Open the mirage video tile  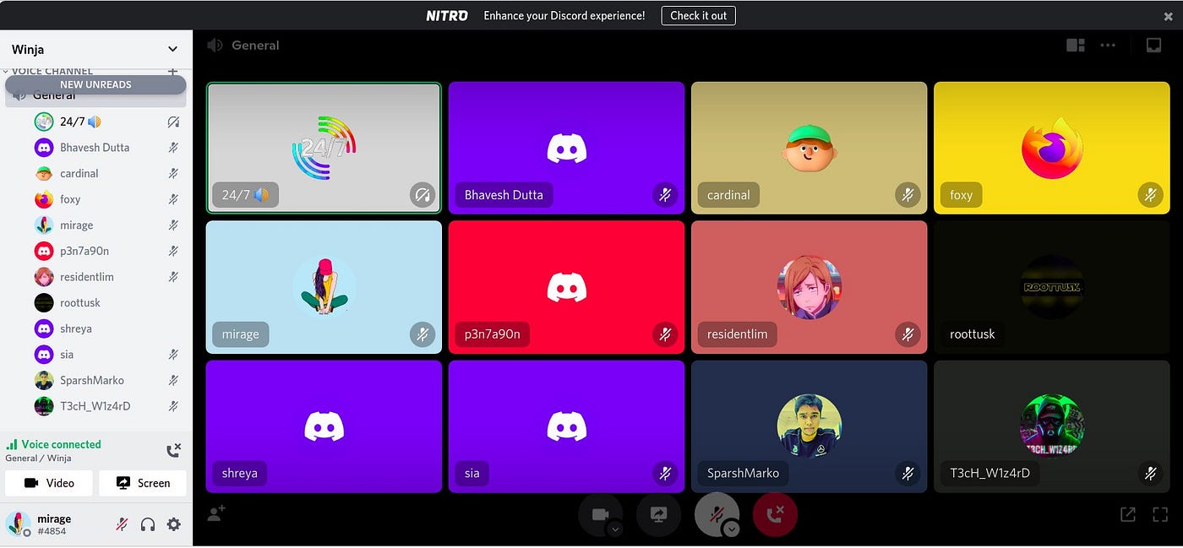click(324, 287)
